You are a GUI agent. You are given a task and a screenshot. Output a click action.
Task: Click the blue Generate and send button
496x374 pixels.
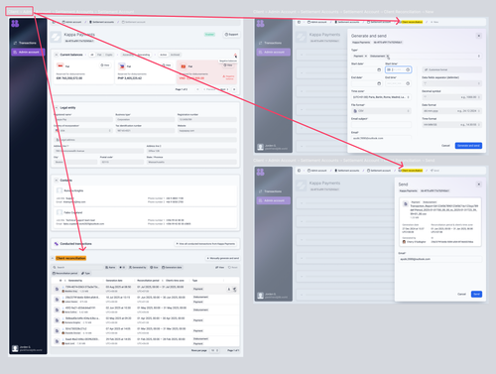468,146
